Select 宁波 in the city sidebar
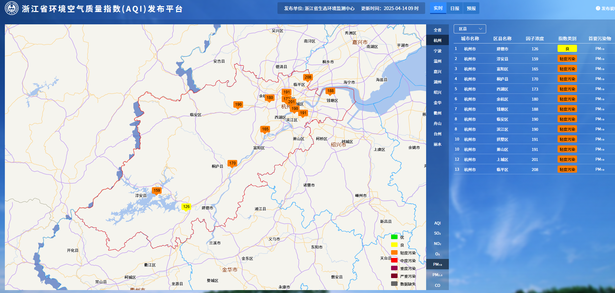Image resolution: width=615 pixels, height=293 pixels. (x=437, y=51)
